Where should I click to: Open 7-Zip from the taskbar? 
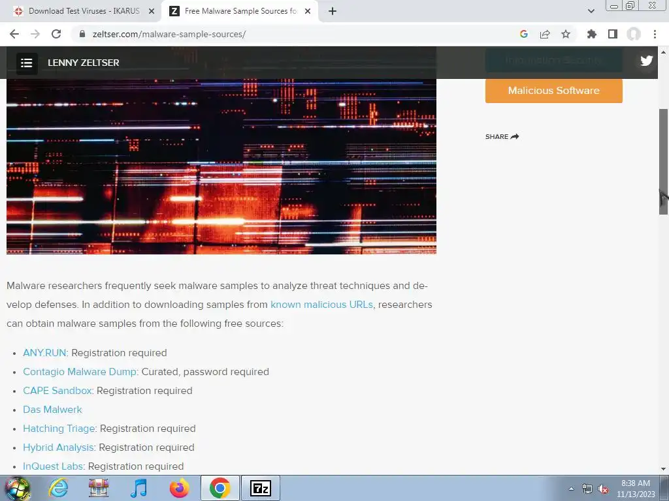pyautogui.click(x=261, y=488)
